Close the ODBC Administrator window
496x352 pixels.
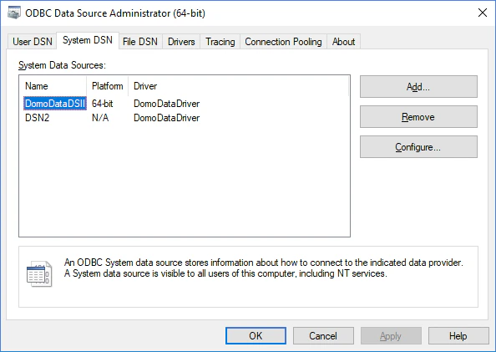[x=483, y=13]
